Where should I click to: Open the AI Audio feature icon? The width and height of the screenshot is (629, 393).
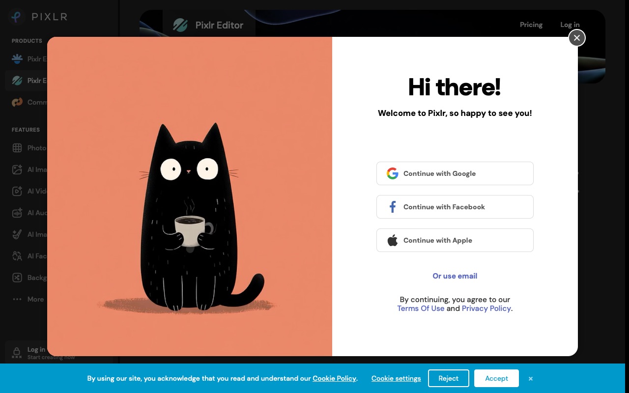click(x=17, y=213)
